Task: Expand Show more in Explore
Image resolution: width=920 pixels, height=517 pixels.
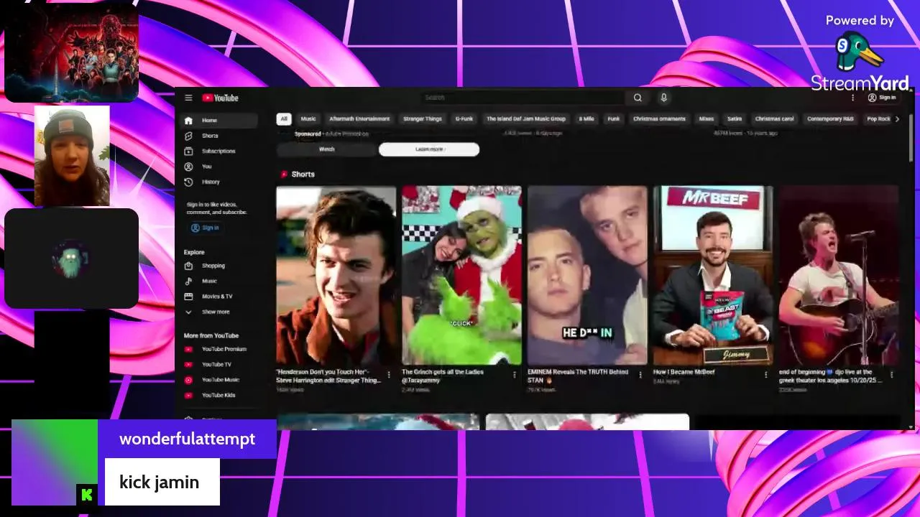Action: (x=219, y=312)
